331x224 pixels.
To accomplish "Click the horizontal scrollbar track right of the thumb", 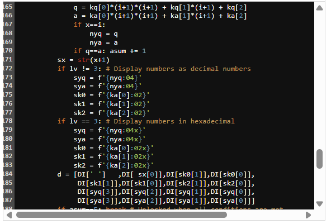I will click(266, 215).
